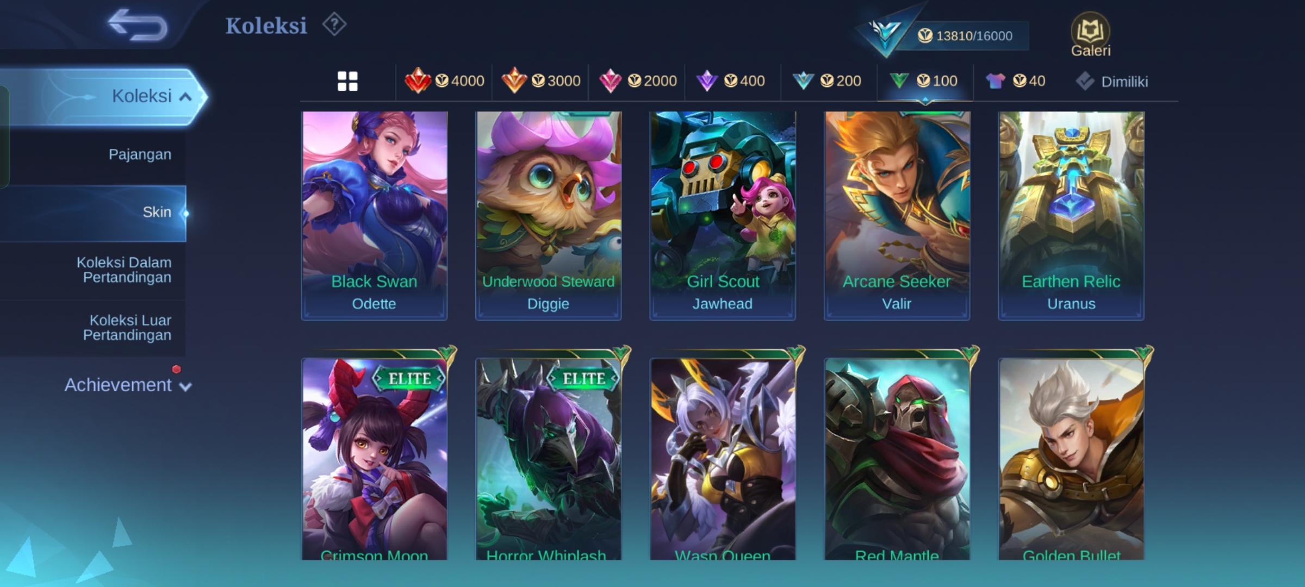The height and width of the screenshot is (587, 1305).
Task: Open the Black Swan Odette skin card
Action: [374, 216]
